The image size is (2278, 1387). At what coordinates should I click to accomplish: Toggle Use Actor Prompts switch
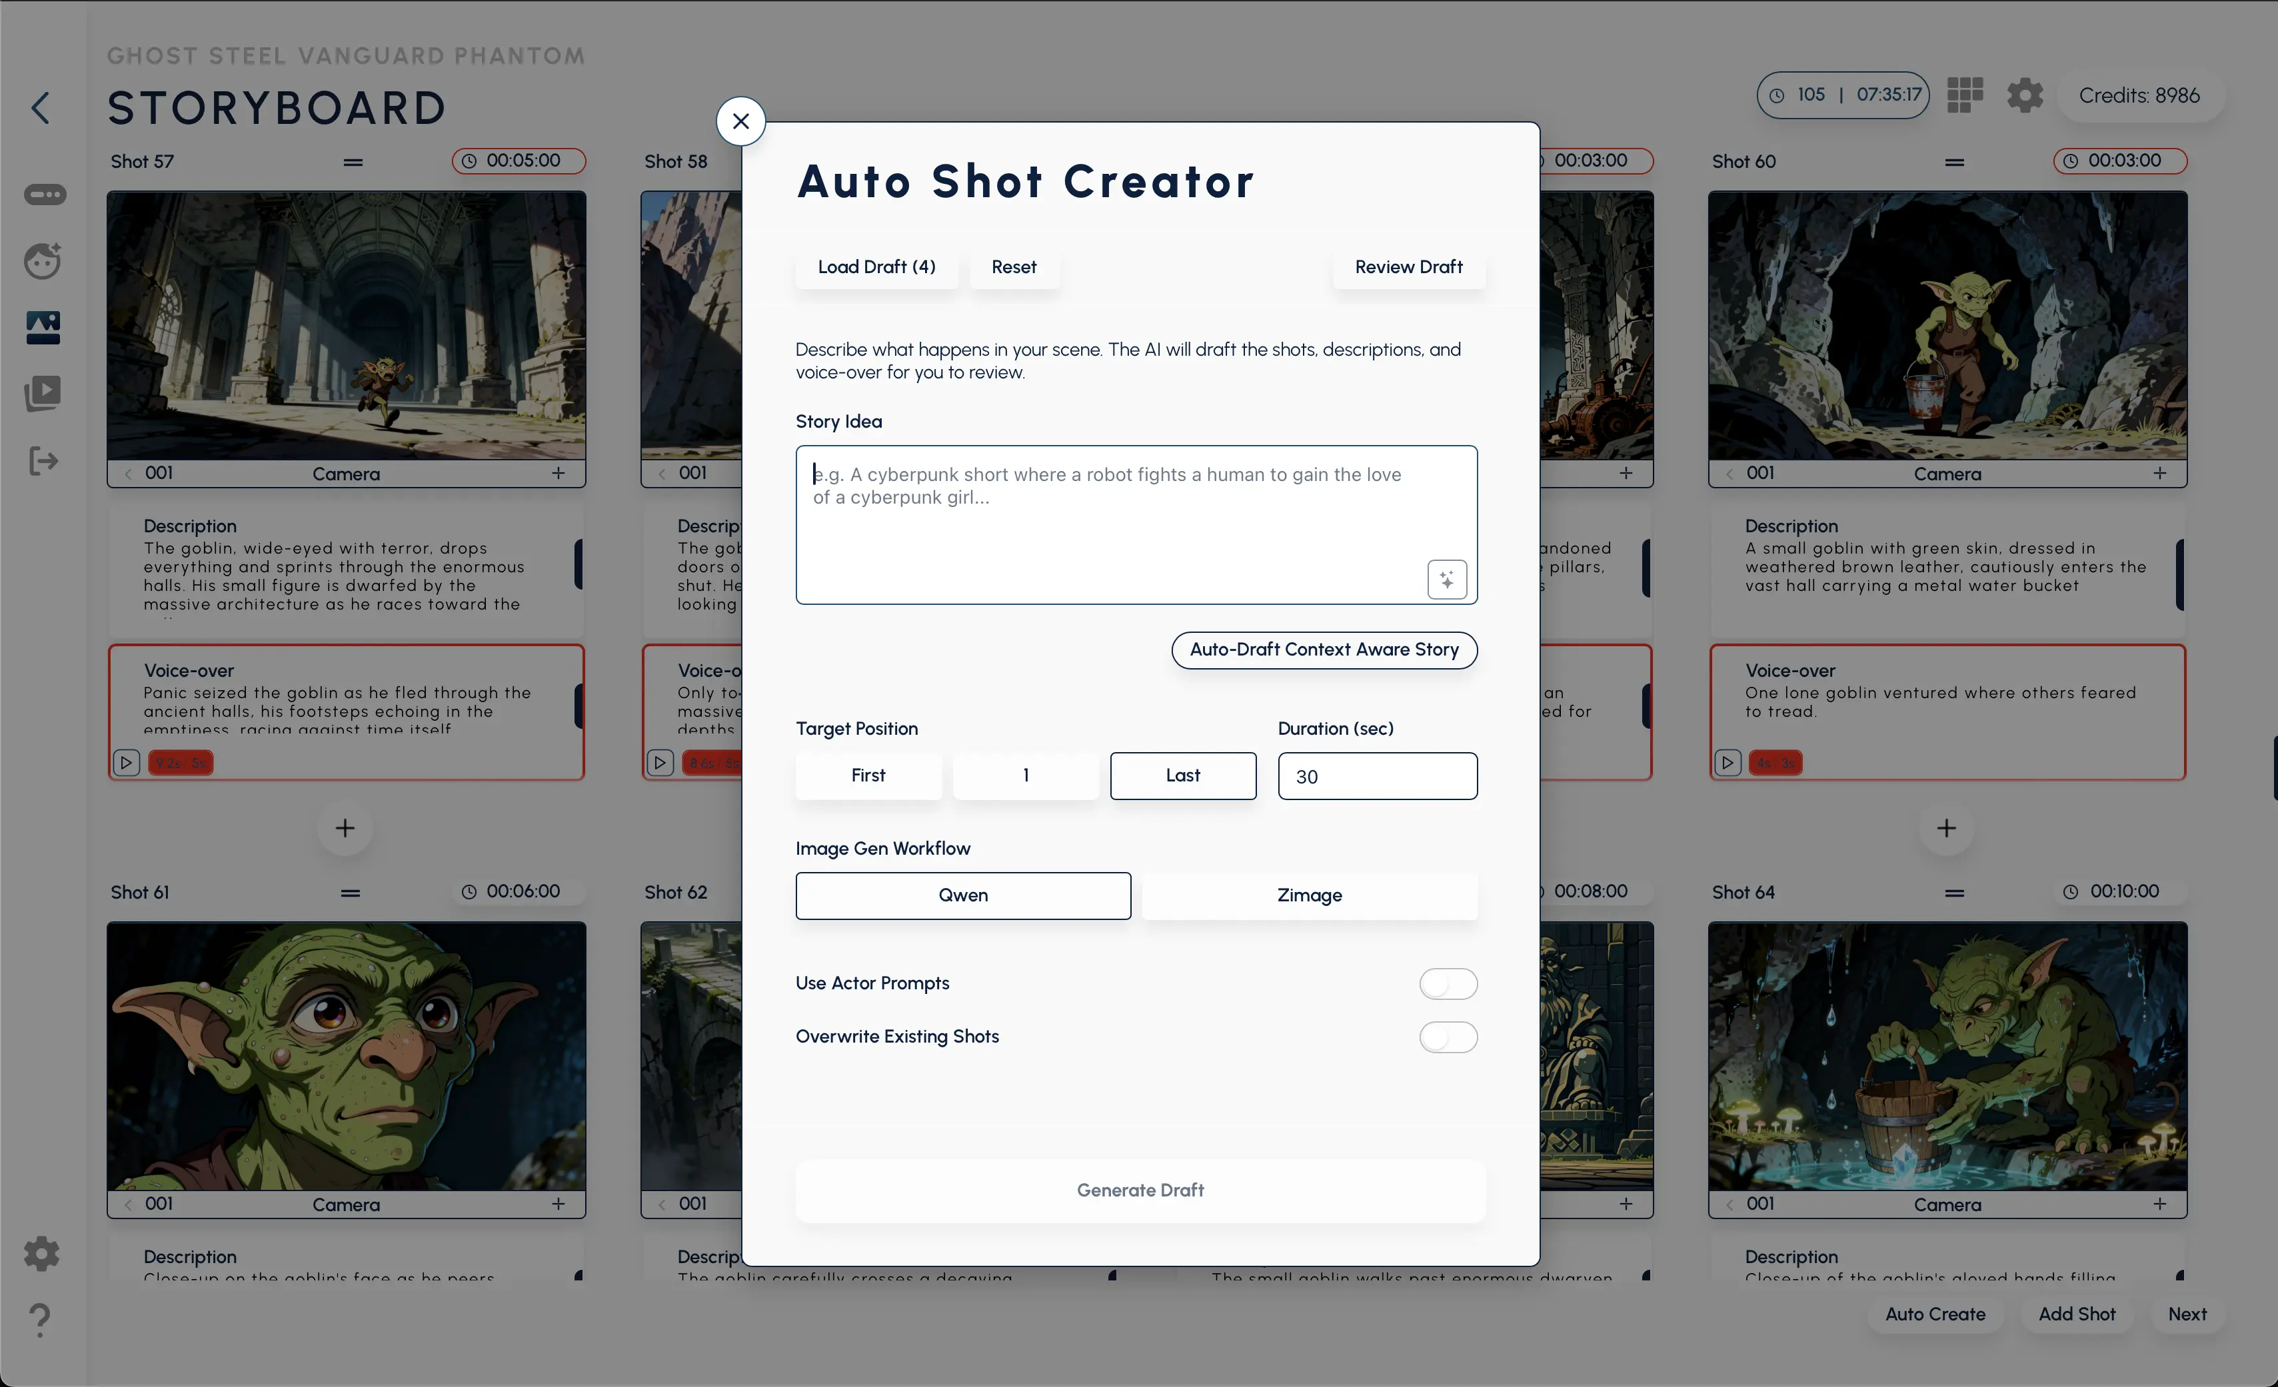tap(1448, 983)
